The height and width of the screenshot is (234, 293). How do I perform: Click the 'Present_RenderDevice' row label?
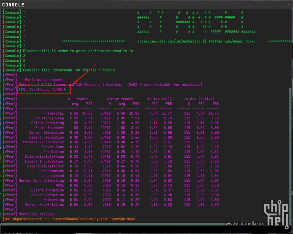[x=43, y=142]
